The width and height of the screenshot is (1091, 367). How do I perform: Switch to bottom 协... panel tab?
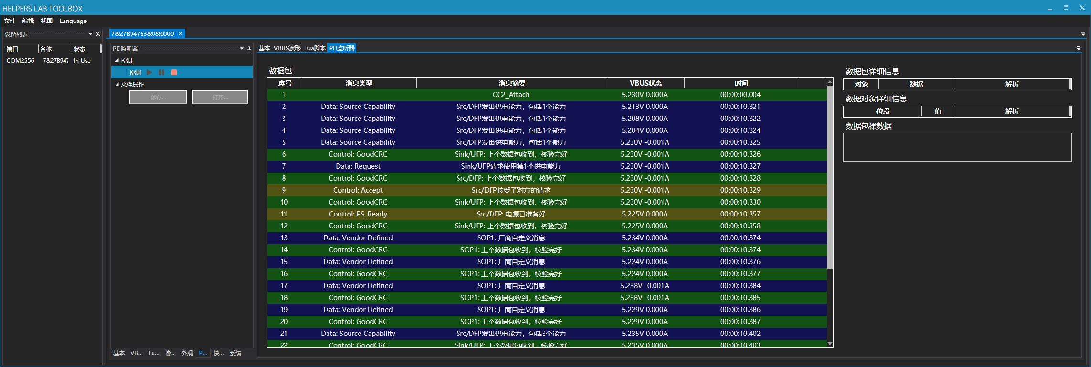[170, 353]
